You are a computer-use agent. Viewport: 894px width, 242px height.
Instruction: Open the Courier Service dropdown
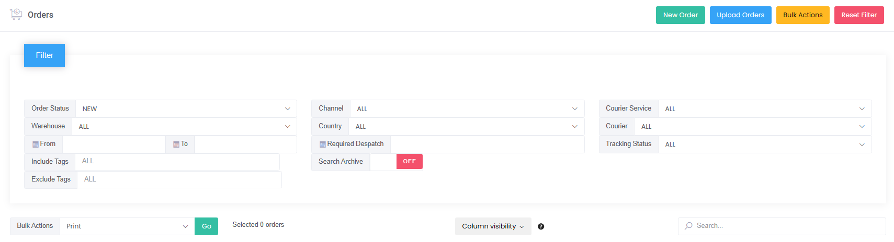(x=765, y=108)
